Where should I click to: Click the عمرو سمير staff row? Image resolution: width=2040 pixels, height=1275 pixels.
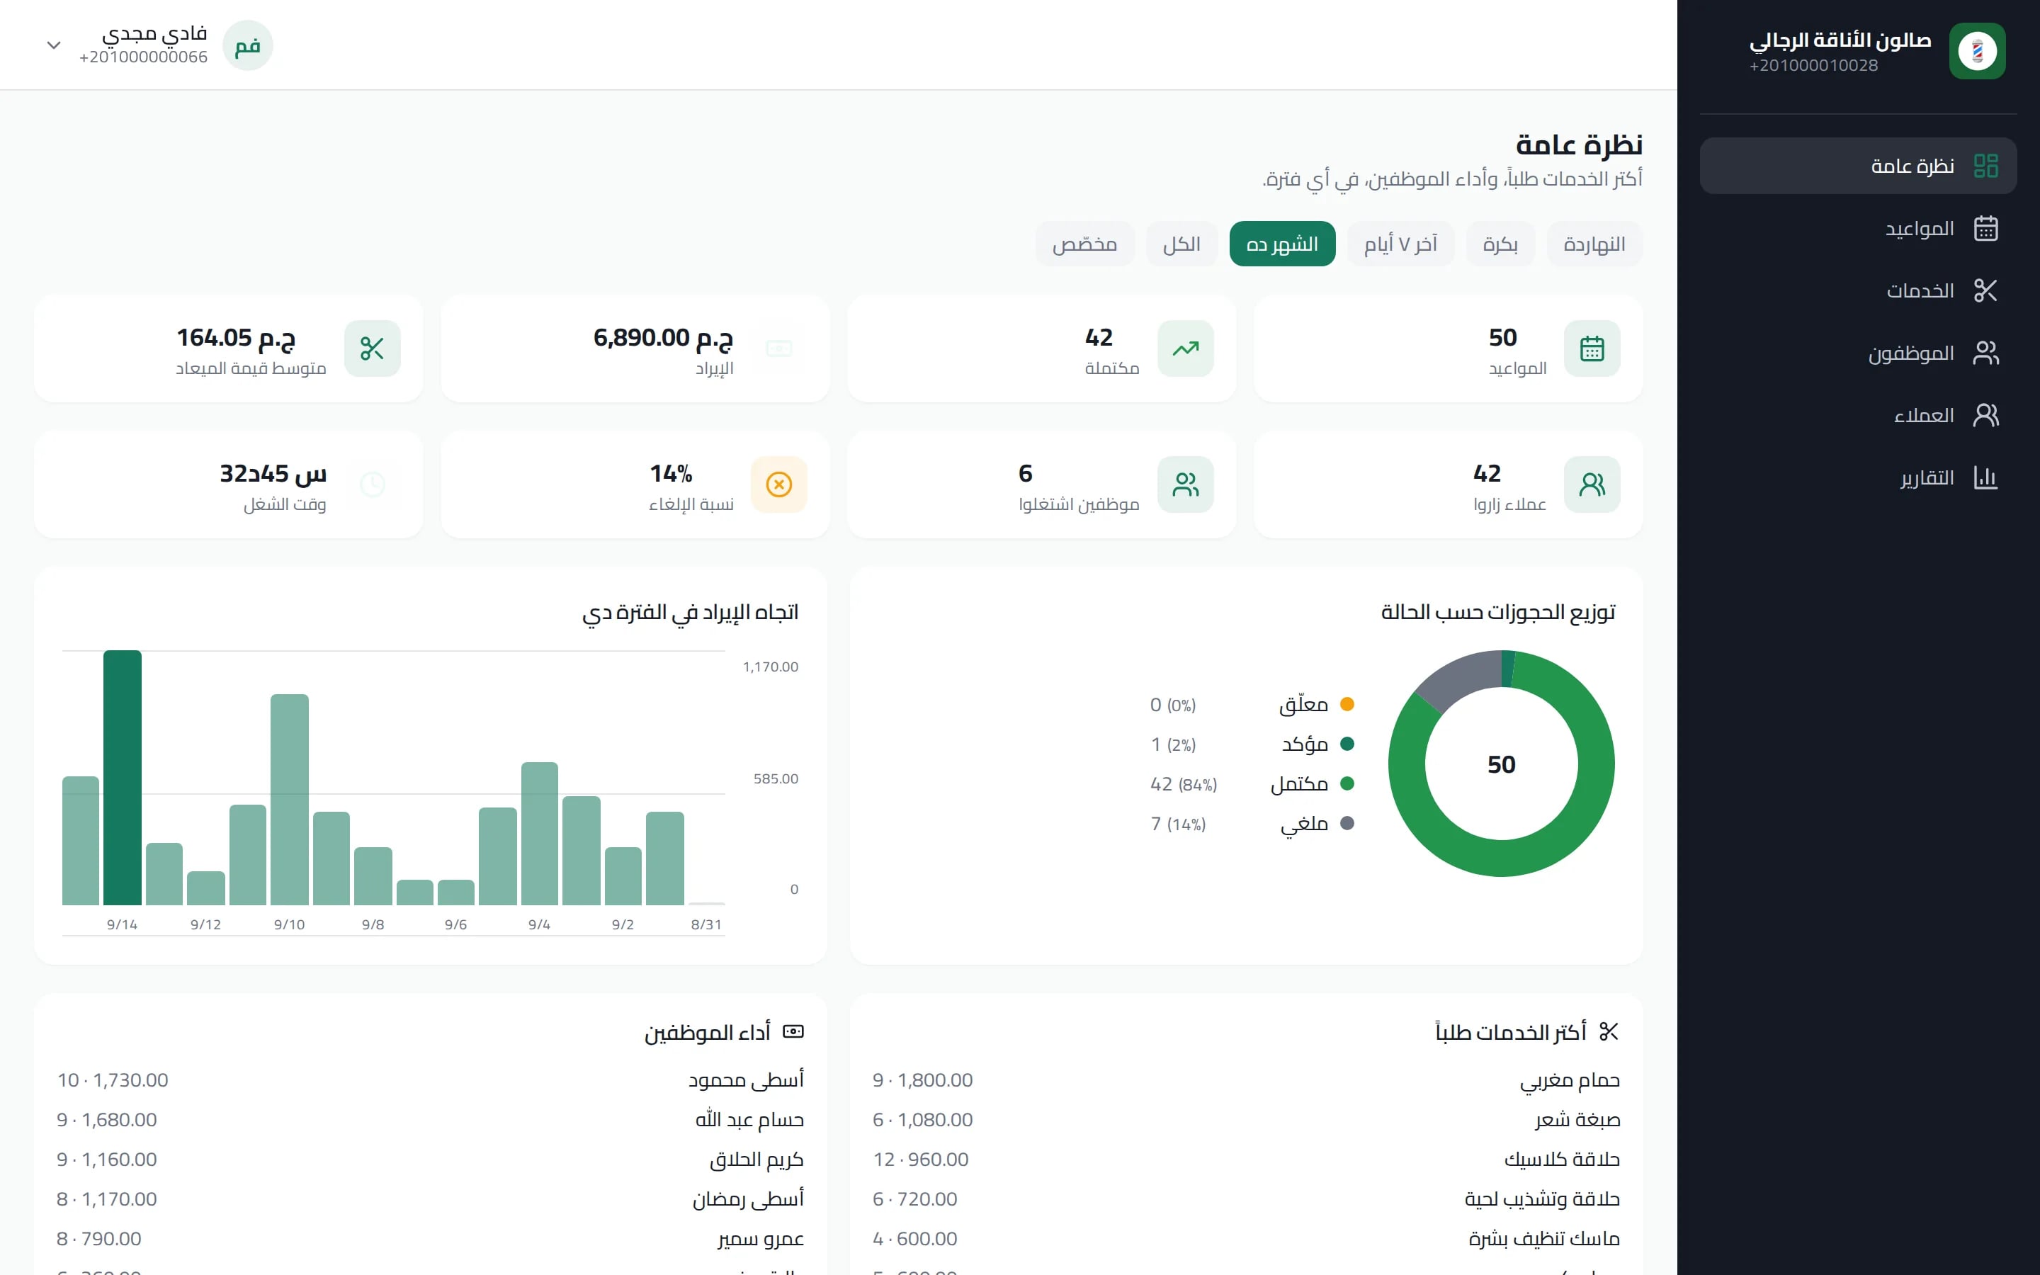click(430, 1239)
